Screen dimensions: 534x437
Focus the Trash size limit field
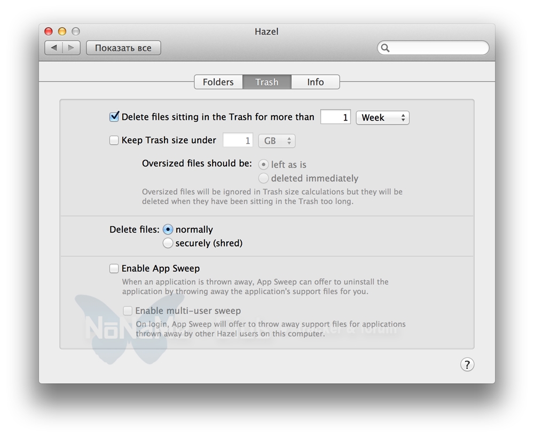(238, 140)
